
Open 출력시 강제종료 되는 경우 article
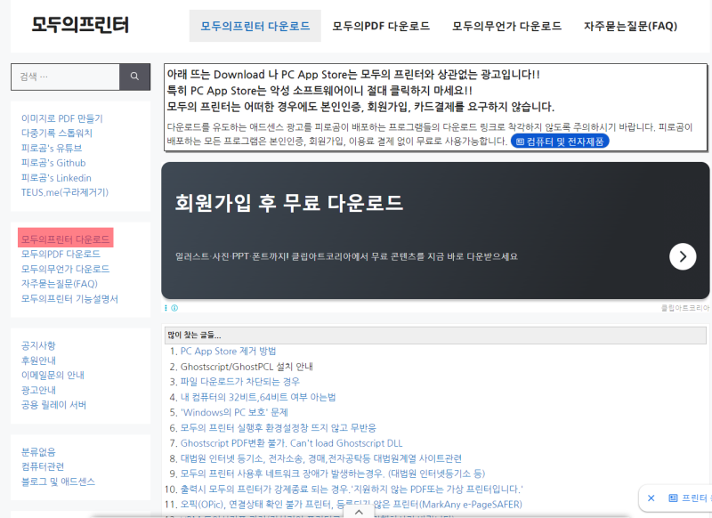click(352, 489)
